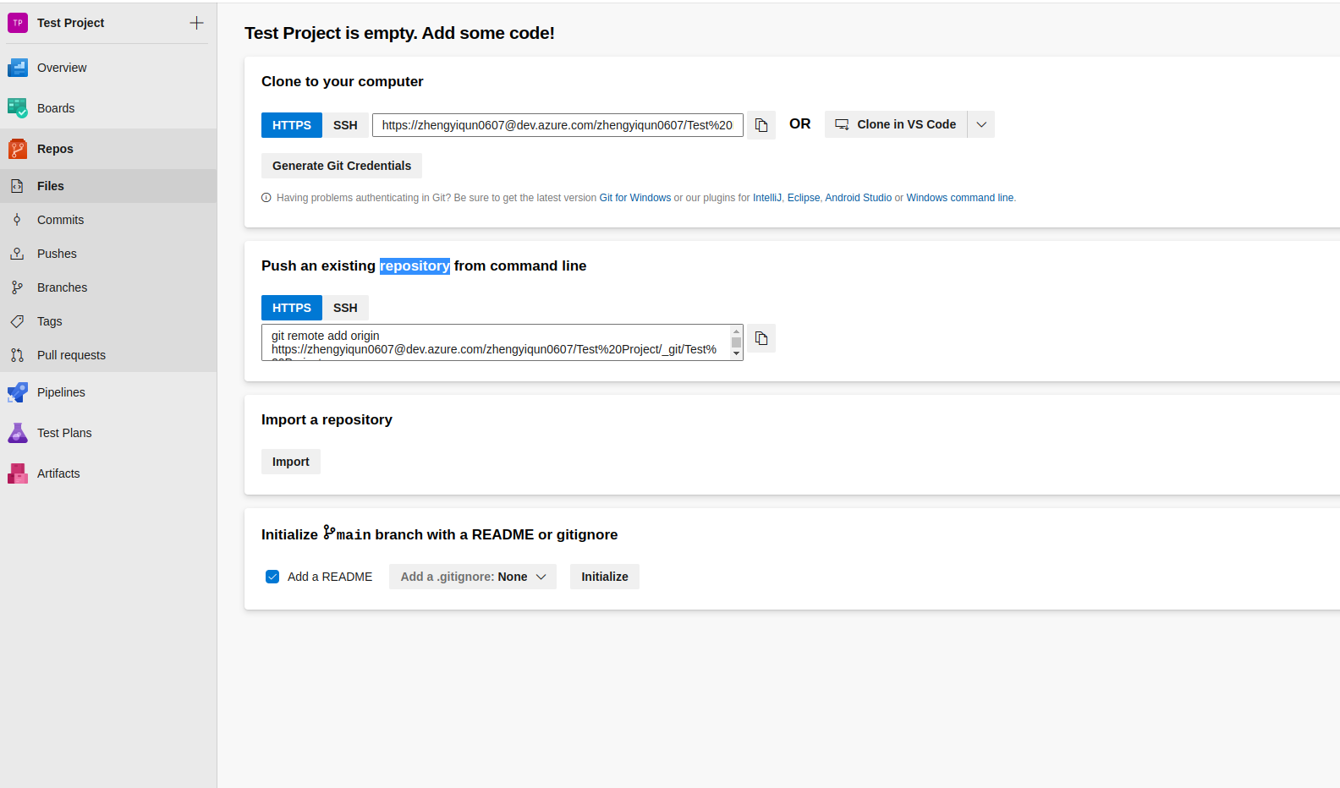Open the Pushes menu item
1340x788 pixels.
pyautogui.click(x=108, y=254)
